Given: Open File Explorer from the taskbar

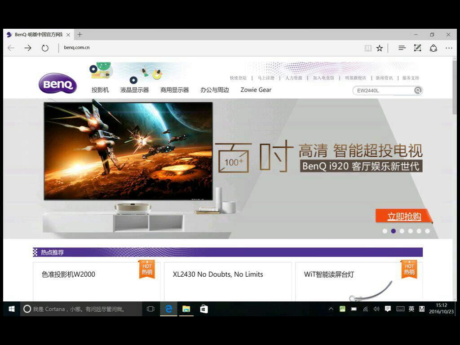Looking at the screenshot, I should tap(186, 309).
